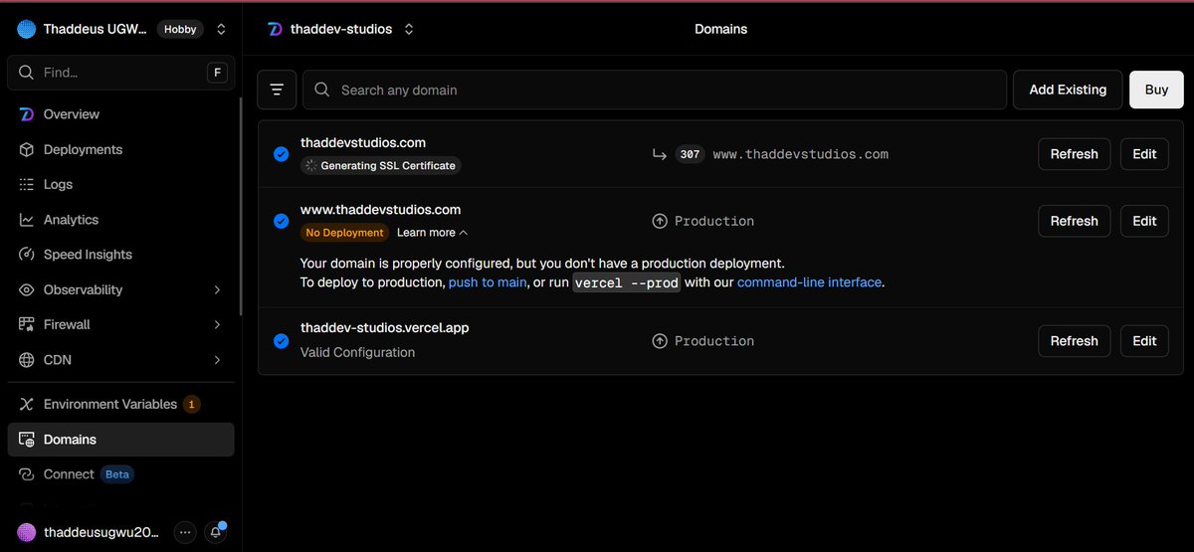Open the command-line interface link
Screen dimensions: 1194x552
(809, 282)
